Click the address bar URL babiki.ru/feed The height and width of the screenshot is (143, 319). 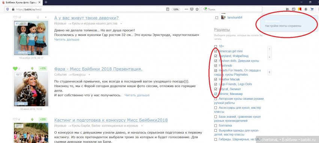29,9
